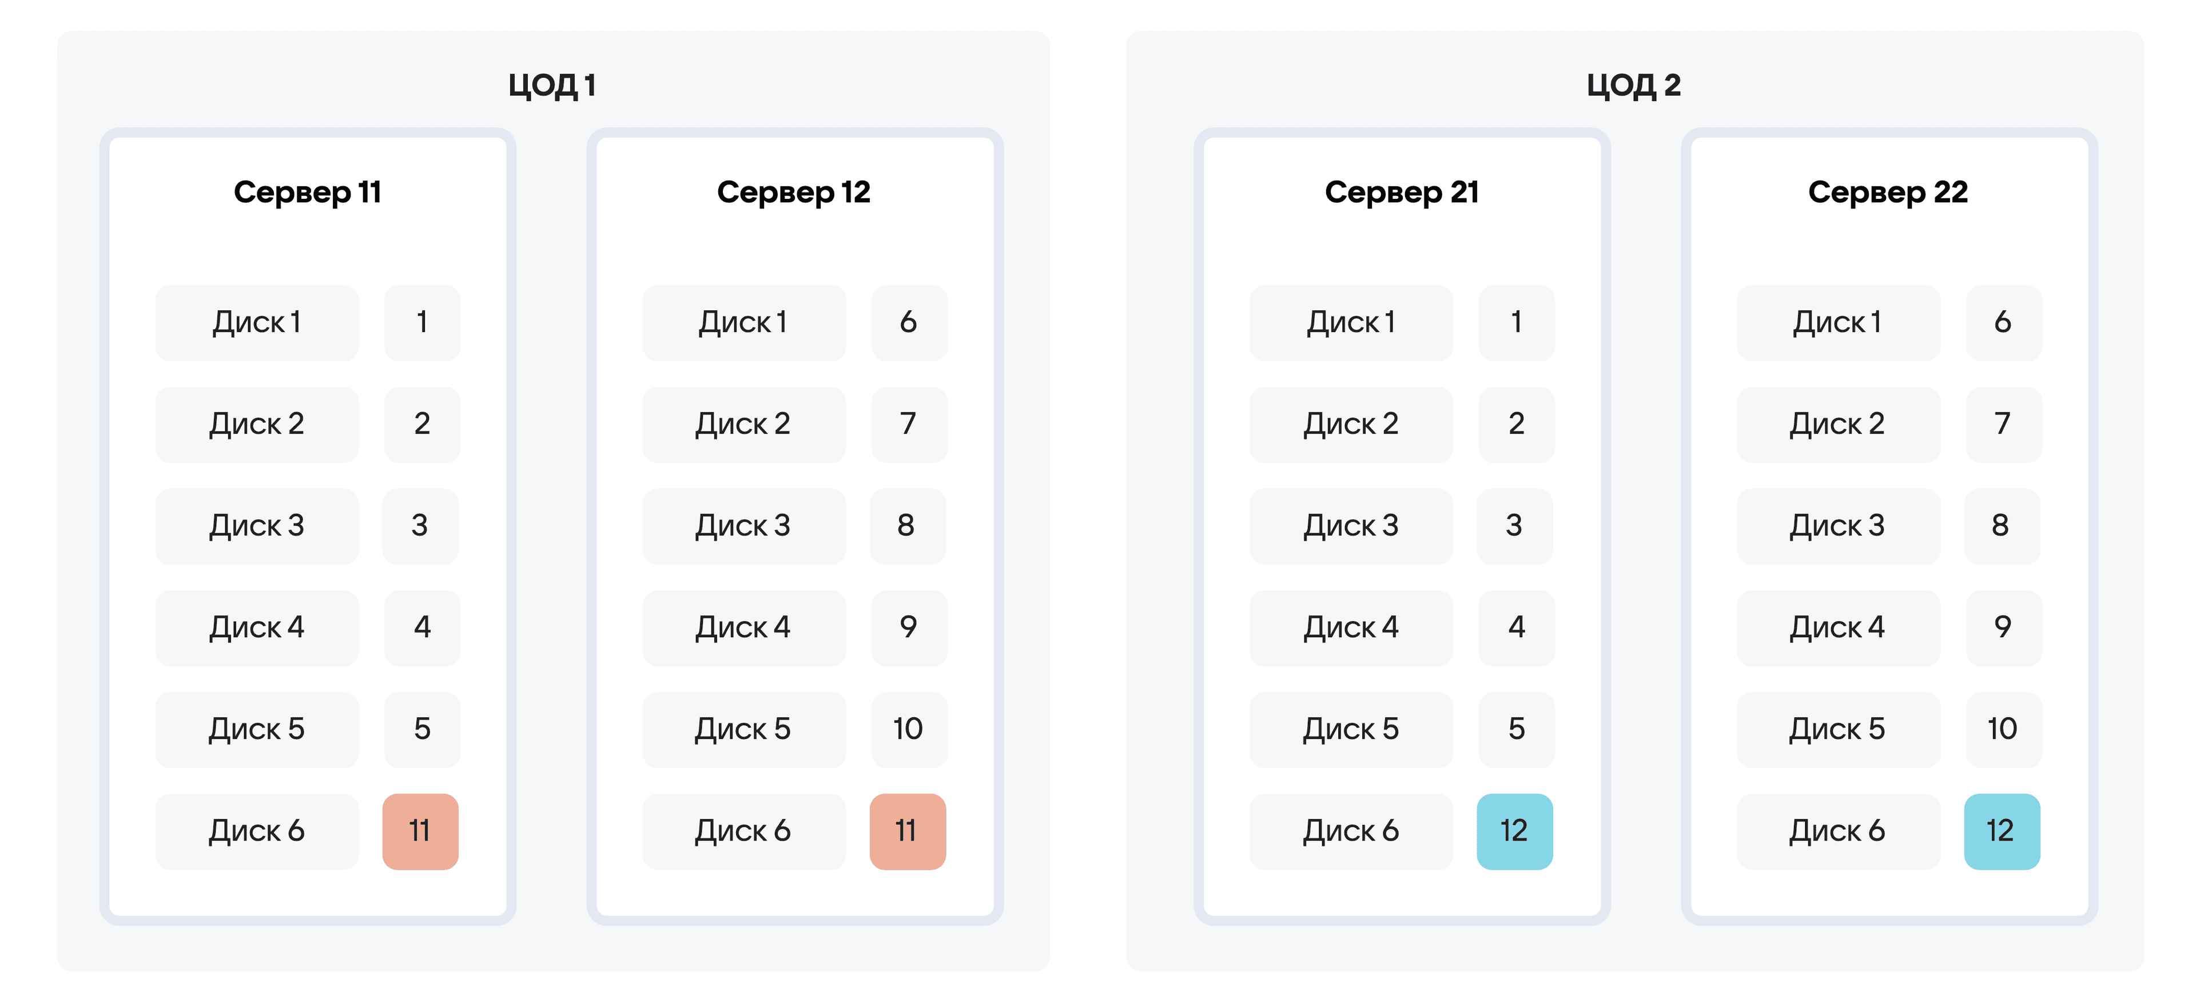Viewport: 2196px width, 1000px height.
Task: Click block 9 in Сервер 22
Action: (2003, 628)
